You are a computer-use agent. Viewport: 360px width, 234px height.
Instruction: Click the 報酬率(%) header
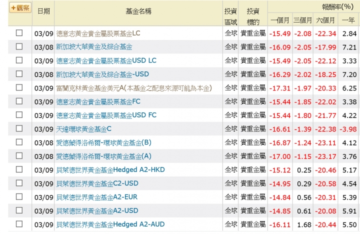337,7
